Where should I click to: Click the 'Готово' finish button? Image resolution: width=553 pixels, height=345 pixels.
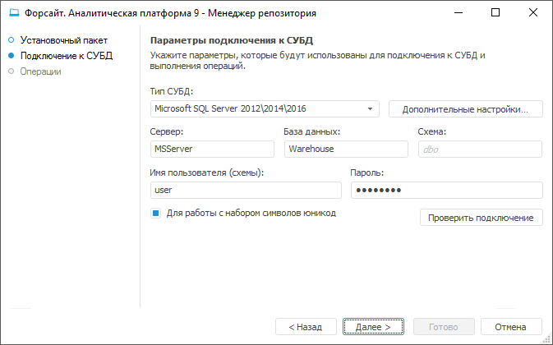point(443,326)
